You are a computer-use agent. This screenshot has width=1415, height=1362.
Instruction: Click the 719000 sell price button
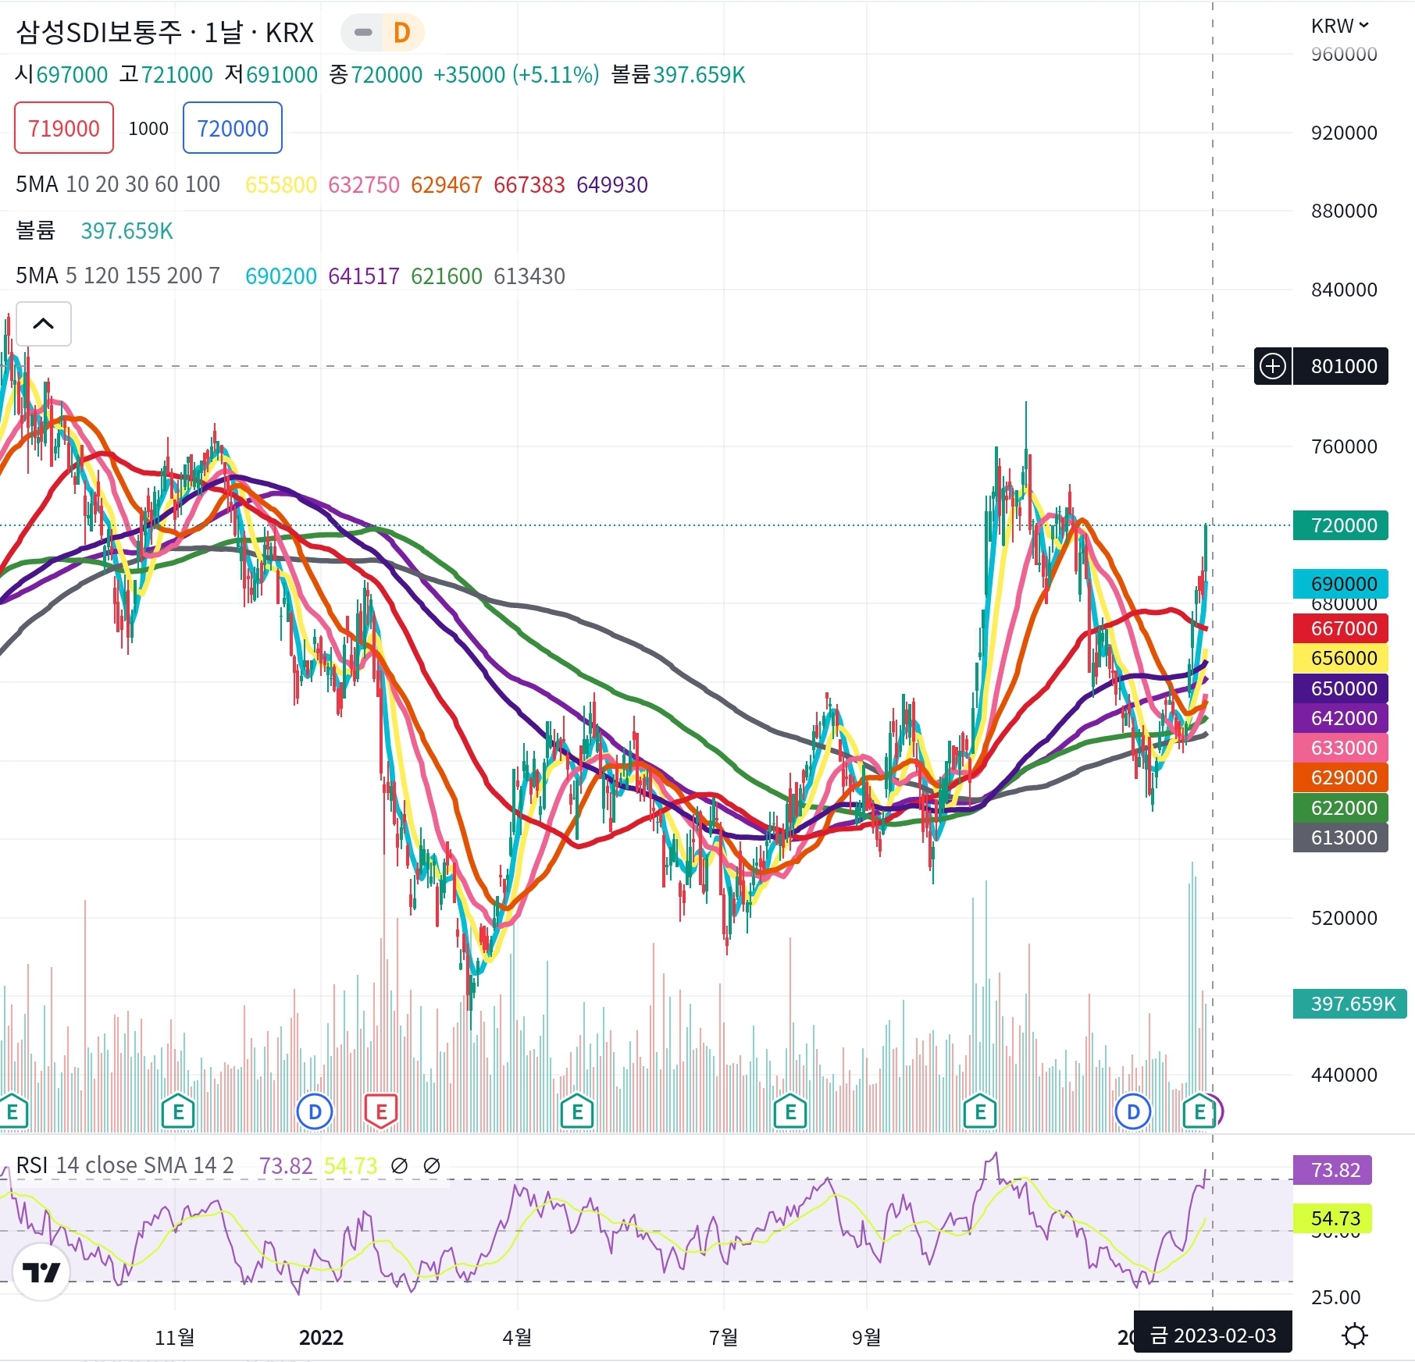[x=64, y=128]
